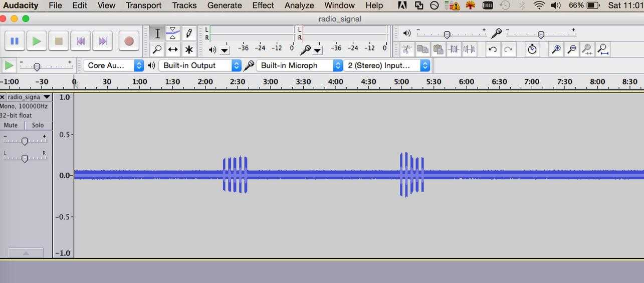
Task: Click the Play-at-speed green button
Action: [9, 65]
